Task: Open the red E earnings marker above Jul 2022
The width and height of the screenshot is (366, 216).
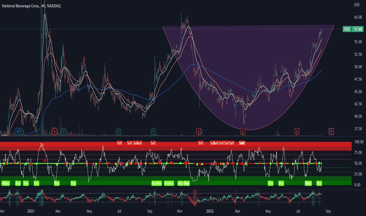Action: [296, 132]
